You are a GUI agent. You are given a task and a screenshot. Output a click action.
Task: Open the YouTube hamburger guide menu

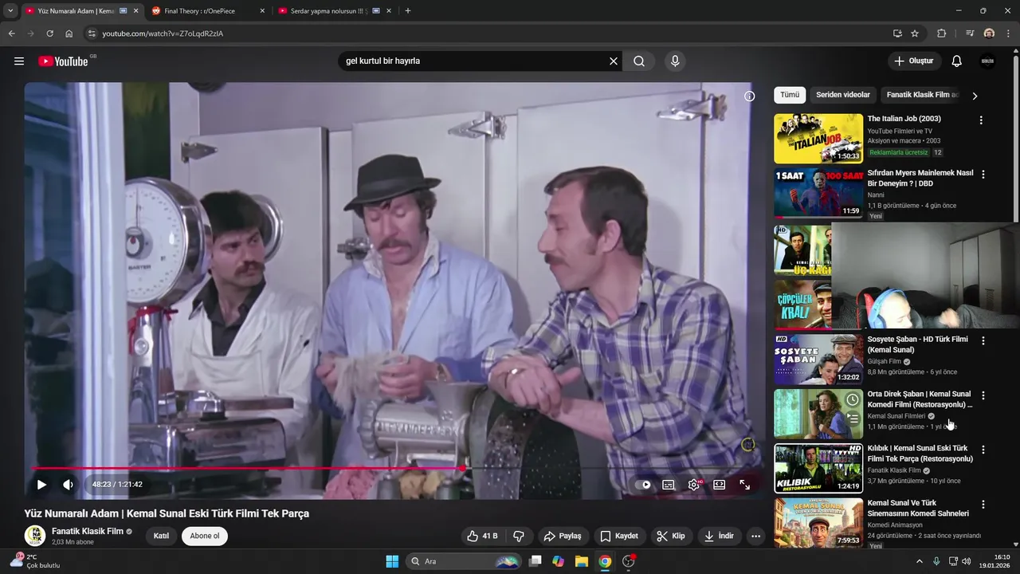19,61
